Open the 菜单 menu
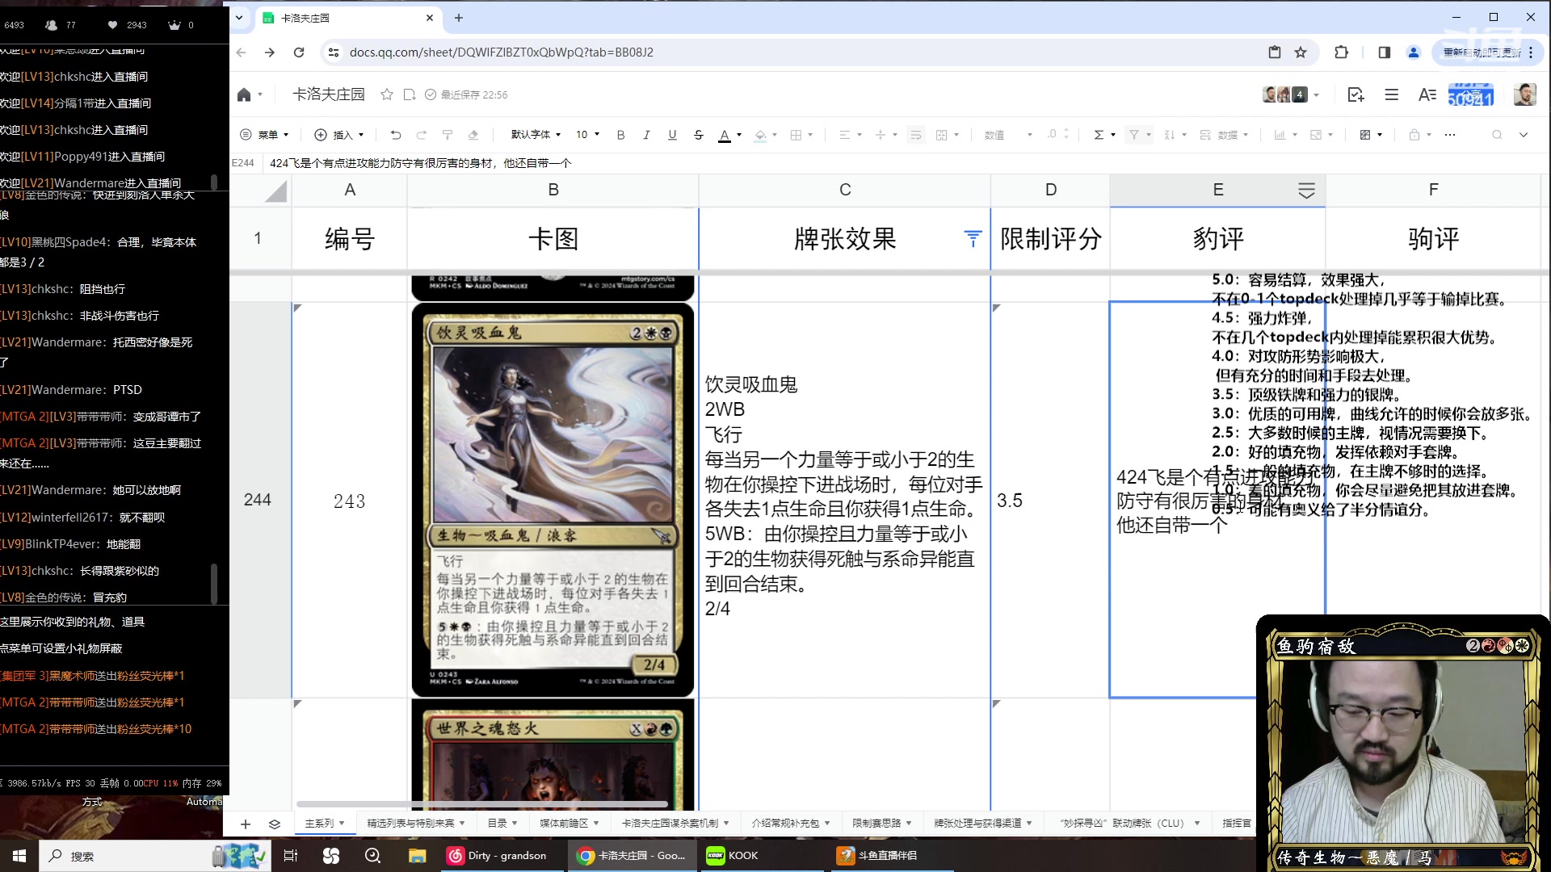The height and width of the screenshot is (872, 1551). [x=264, y=135]
